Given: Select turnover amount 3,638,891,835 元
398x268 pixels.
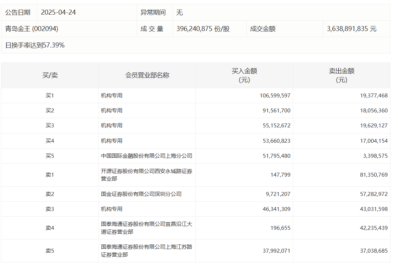Looking at the screenshot, I should pos(351,29).
